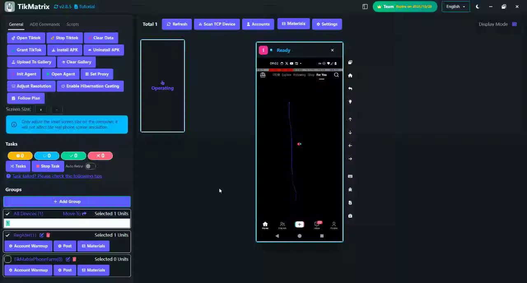Click Account Warmup under Register group
Viewport: 527px width, 283px height.
[x=28, y=246]
